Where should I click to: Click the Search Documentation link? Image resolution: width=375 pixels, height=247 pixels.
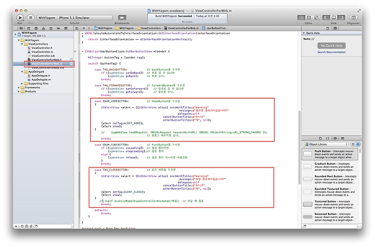pos(331,52)
